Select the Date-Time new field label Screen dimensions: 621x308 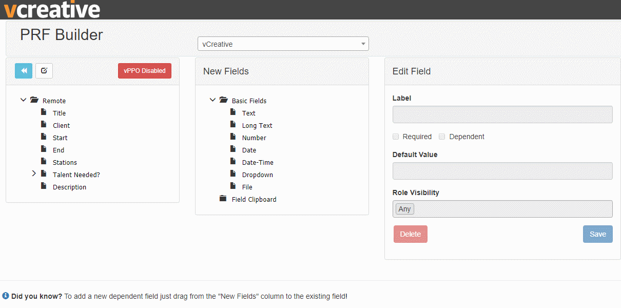click(258, 162)
